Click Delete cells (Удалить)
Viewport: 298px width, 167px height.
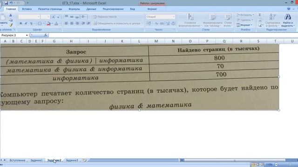tap(245, 20)
